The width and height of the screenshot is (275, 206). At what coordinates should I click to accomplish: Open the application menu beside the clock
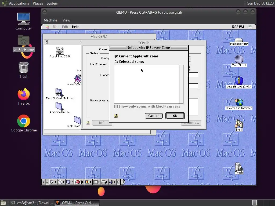(250, 27)
